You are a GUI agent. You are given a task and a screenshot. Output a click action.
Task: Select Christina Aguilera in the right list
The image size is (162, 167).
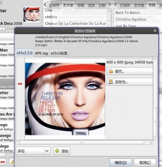click(x=131, y=19)
